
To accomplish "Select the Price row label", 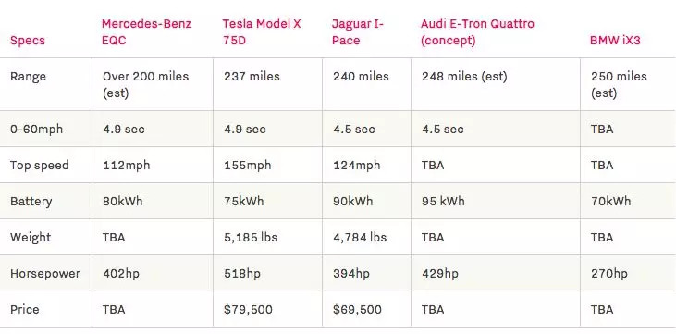I will click(x=25, y=309).
